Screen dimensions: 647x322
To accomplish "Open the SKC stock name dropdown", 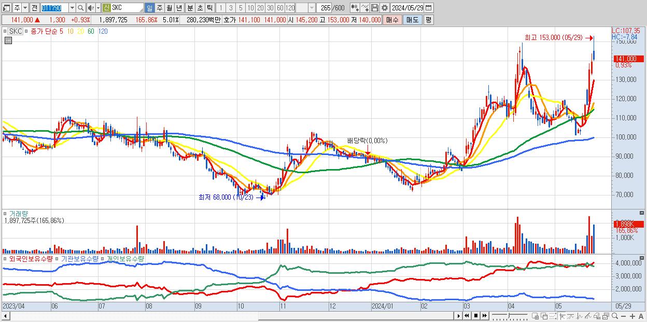I will (140, 10).
